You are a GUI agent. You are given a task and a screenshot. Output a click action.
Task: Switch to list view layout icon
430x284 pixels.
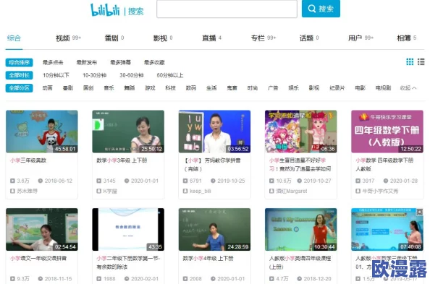click(x=421, y=61)
